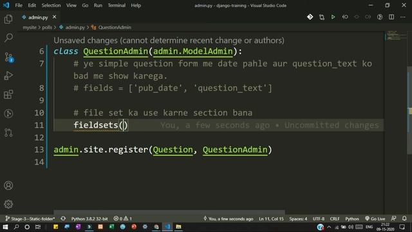Open the Manage gear menu
Viewport: 412px width, 232px height.
tap(8, 204)
